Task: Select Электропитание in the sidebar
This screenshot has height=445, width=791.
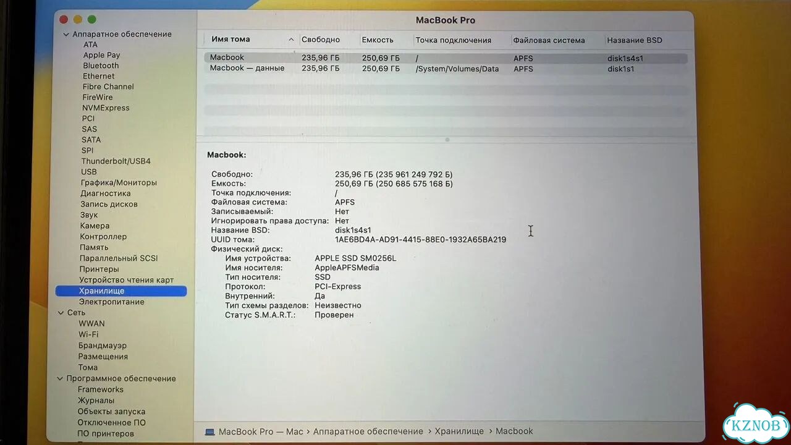Action: point(111,302)
